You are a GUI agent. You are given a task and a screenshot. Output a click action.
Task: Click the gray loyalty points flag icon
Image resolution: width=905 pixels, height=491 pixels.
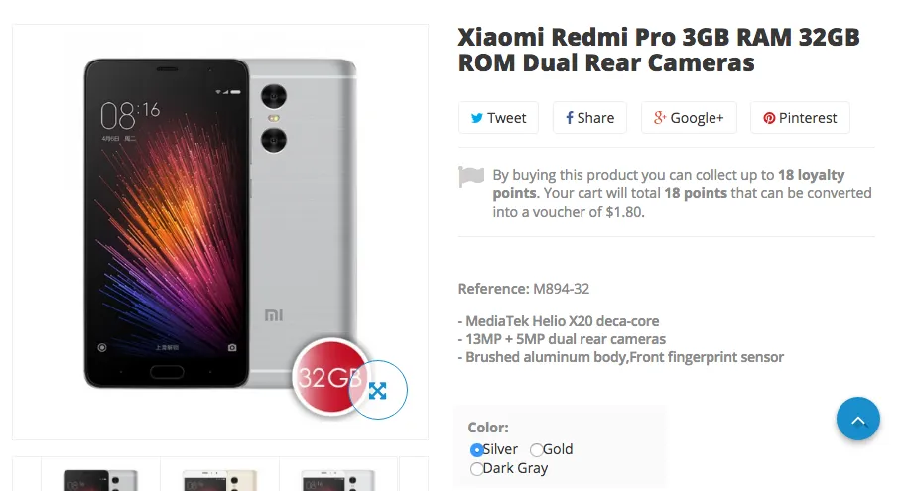[471, 178]
